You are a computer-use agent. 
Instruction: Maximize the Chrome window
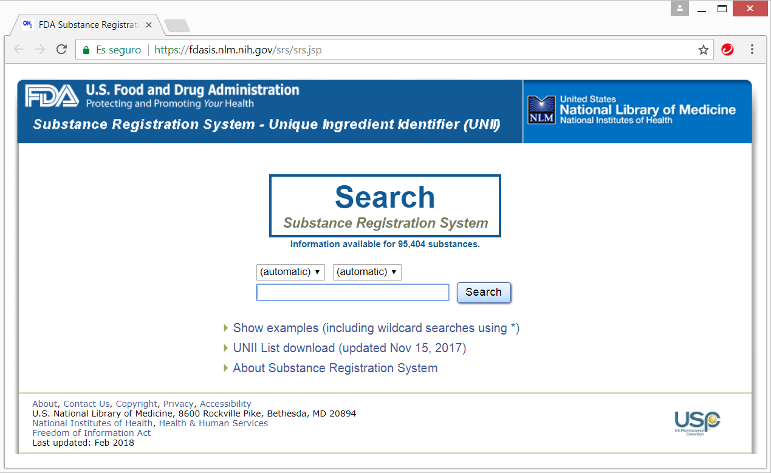(x=722, y=9)
